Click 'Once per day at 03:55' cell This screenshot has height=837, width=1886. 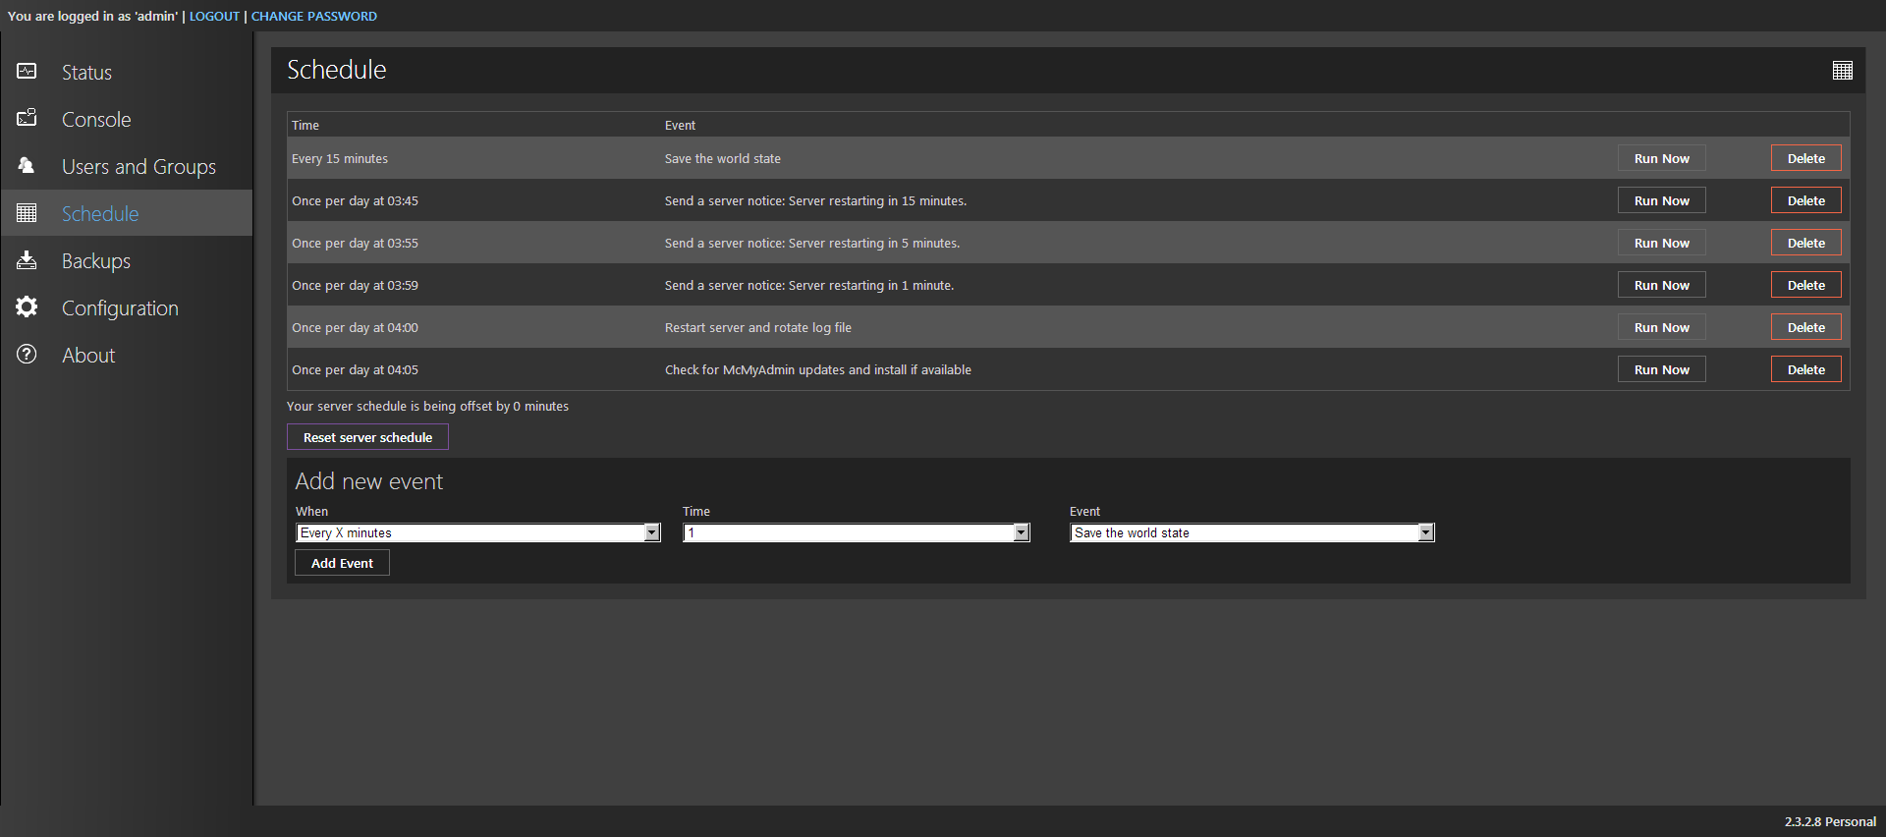pyautogui.click(x=355, y=243)
